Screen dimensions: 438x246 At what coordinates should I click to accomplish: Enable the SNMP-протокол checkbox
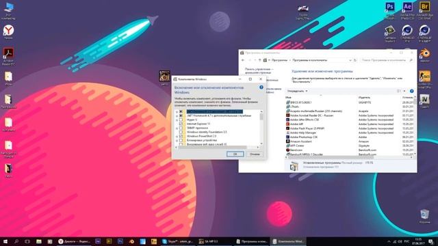tap(181, 128)
